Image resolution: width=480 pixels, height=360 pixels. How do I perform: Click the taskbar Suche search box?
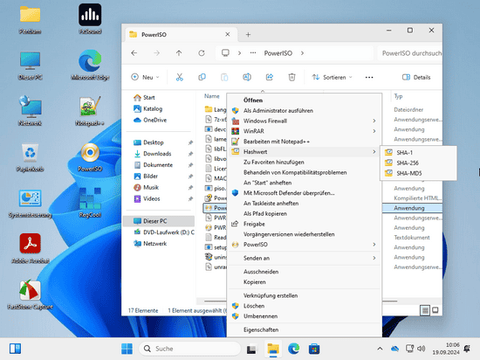pyautogui.click(x=189, y=349)
